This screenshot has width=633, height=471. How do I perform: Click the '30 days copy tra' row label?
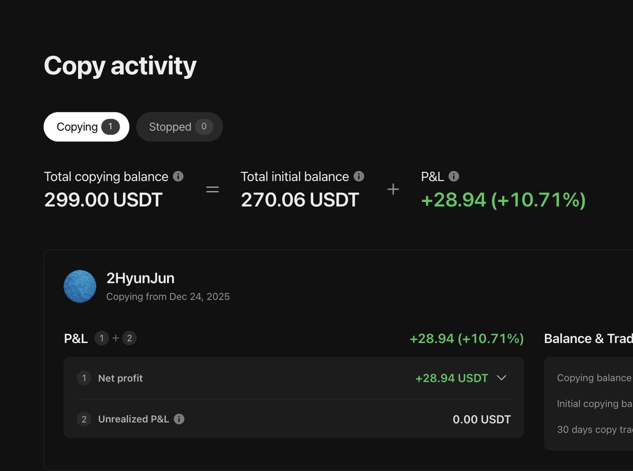pos(595,429)
